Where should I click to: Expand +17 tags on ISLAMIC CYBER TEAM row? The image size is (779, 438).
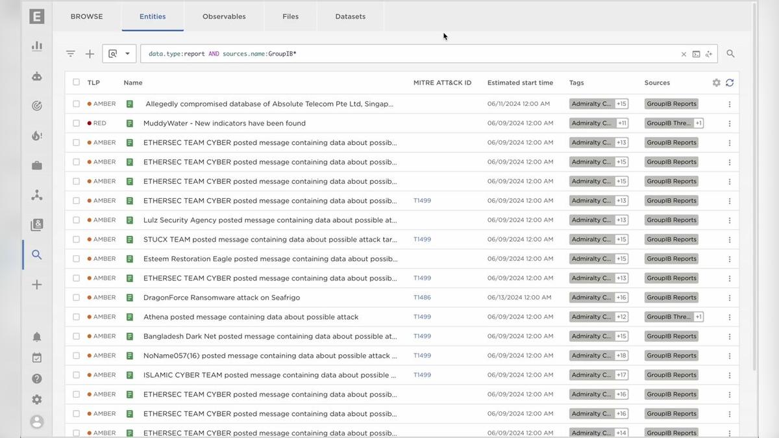coord(621,375)
